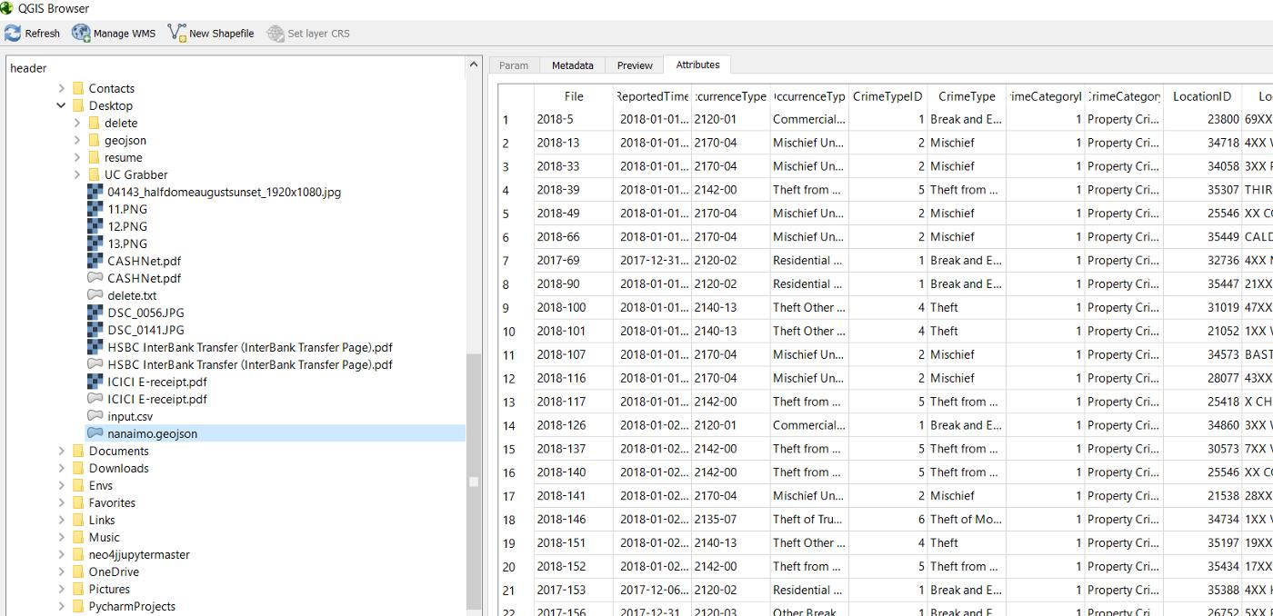
Task: Select the New Shapefile toolbar icon
Action: [175, 33]
